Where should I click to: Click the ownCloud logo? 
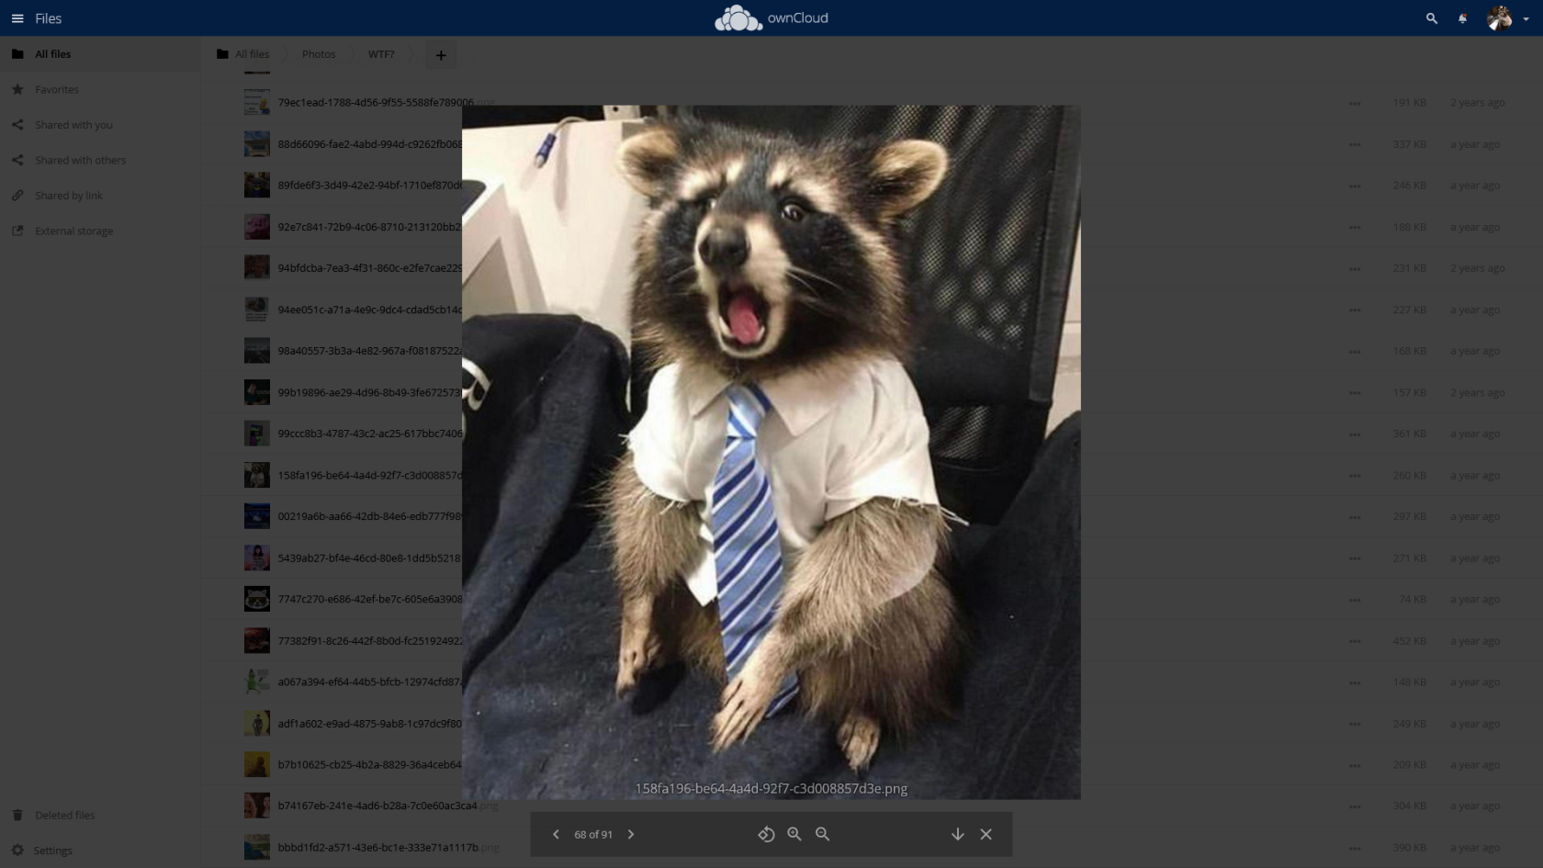(771, 18)
